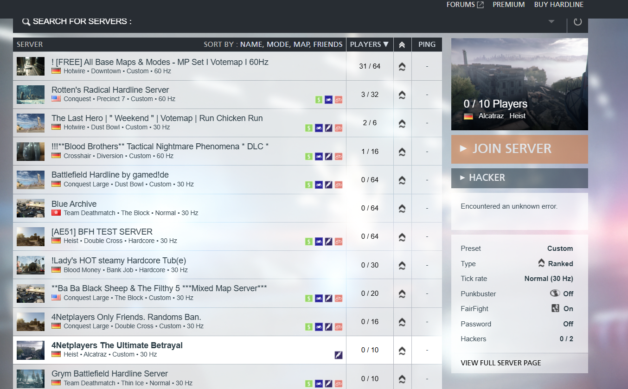This screenshot has width=628, height=389.
Task: Sort the server list by MODE
Action: click(278, 45)
